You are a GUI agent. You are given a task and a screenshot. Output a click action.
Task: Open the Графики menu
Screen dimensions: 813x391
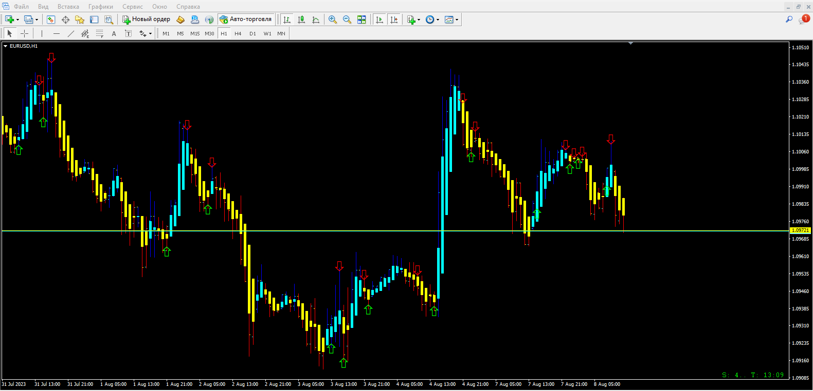(x=100, y=7)
